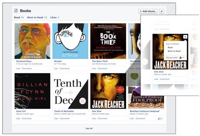Screen dimensions: 200x136
Task: Click the plus icon on the zoomed Jack Reacher cover
Action: [x=185, y=37]
